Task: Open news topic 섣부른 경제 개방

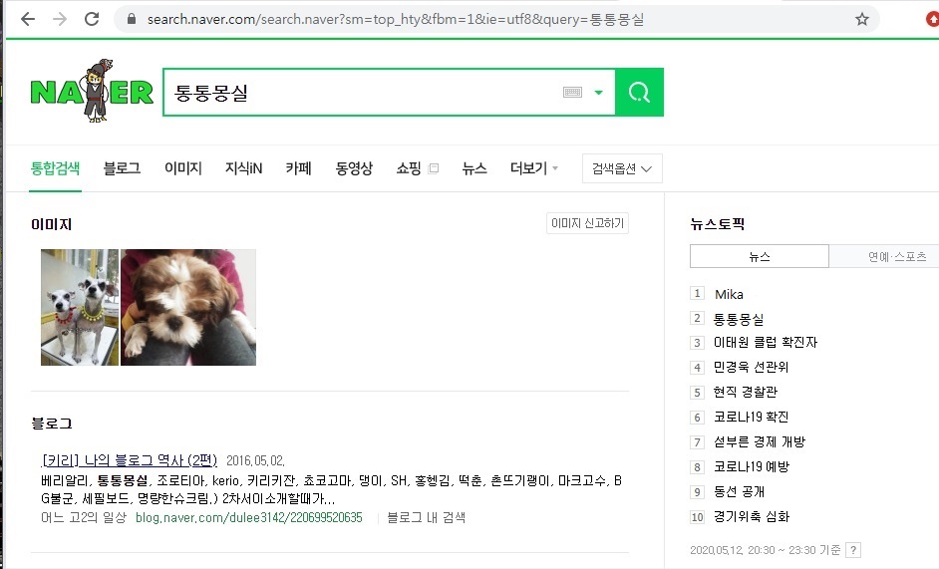Action: [760, 442]
